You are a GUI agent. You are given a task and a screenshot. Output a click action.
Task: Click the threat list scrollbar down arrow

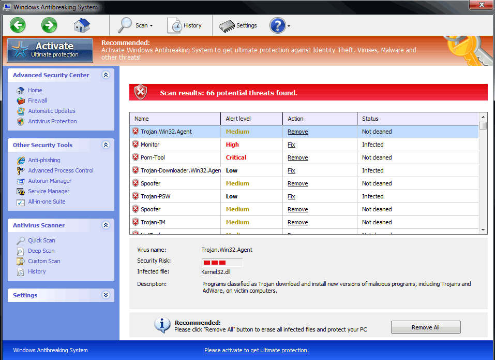483,230
